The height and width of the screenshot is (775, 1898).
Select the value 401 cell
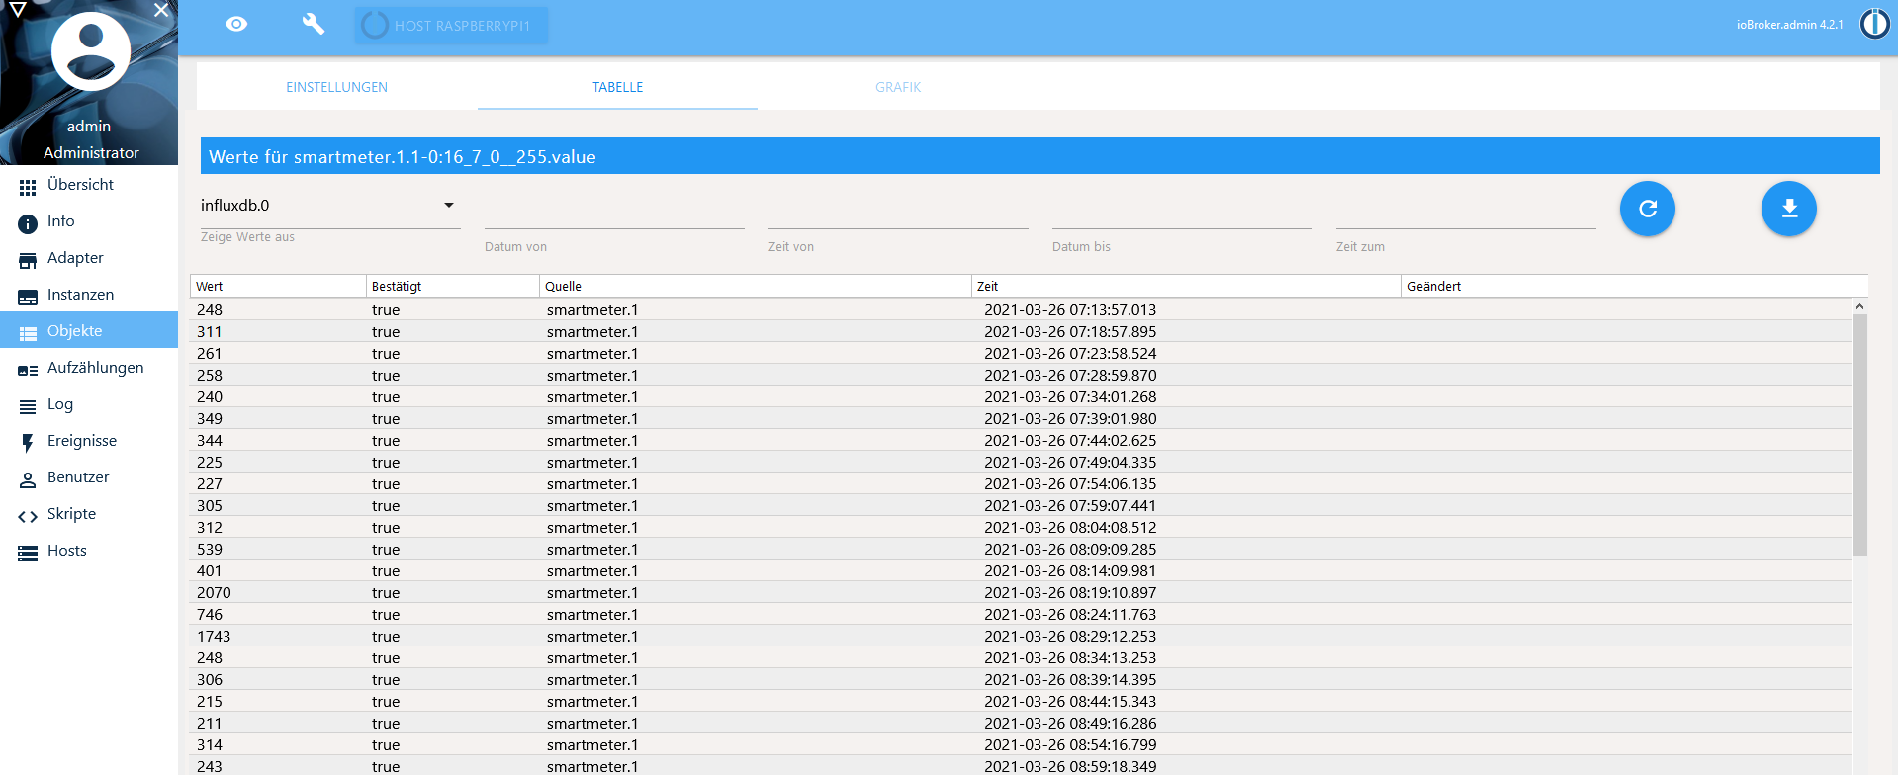point(210,570)
